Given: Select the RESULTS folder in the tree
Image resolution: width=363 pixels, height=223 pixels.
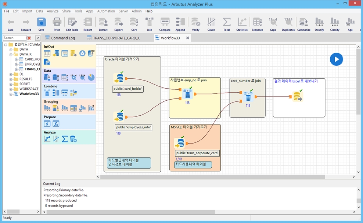Looking at the screenshot, I should click(x=26, y=79).
